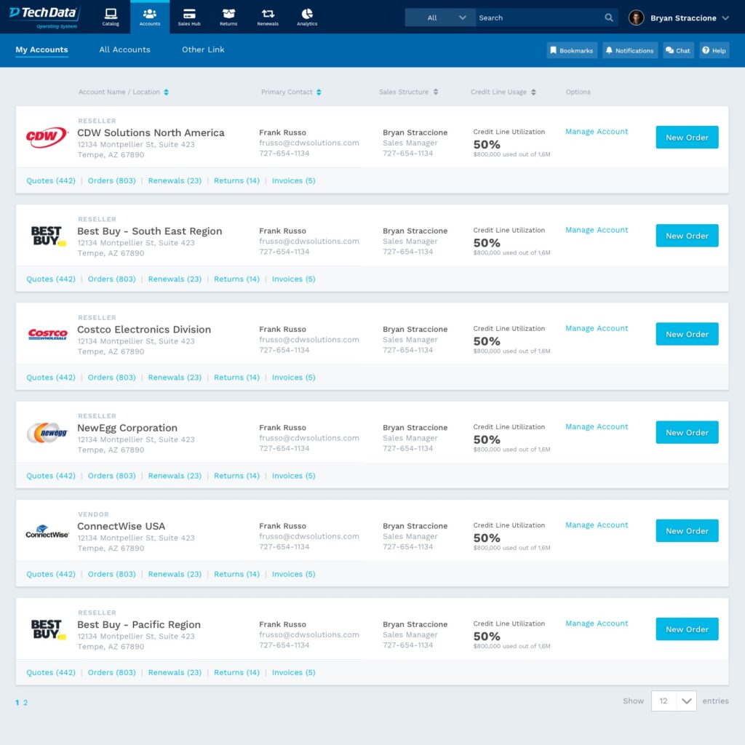745x745 pixels.
Task: View Returns (14) for ConnectWise USA
Action: point(236,574)
